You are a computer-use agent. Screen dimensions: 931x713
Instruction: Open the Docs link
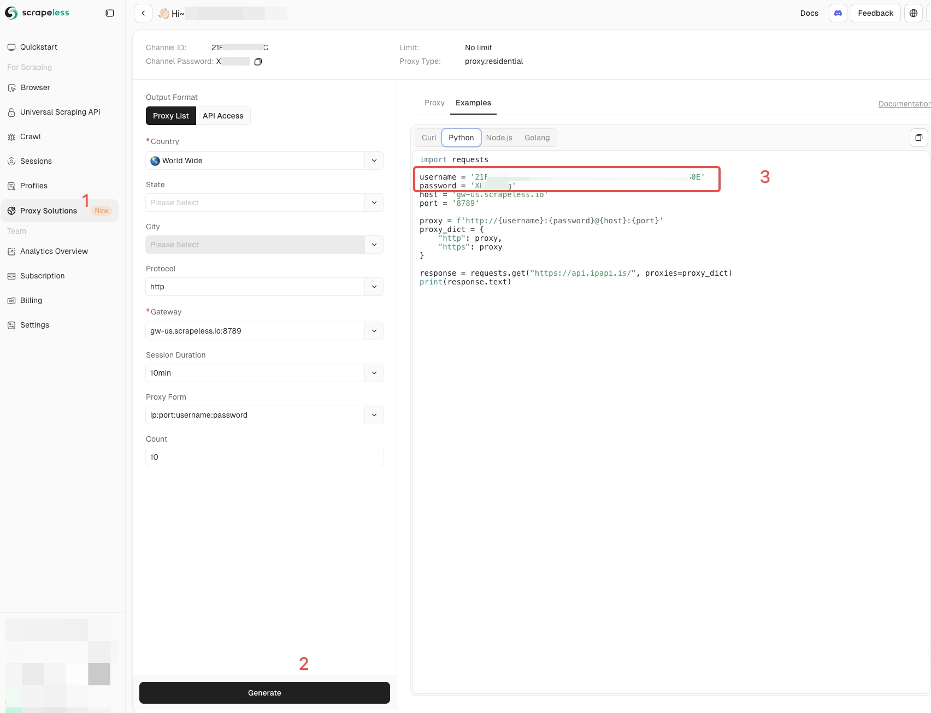pos(809,13)
